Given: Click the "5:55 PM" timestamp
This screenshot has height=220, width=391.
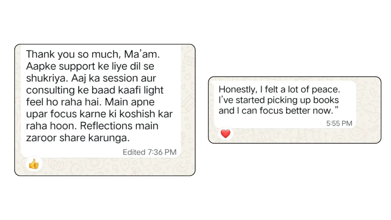Looking at the screenshot, I should pyautogui.click(x=339, y=123).
